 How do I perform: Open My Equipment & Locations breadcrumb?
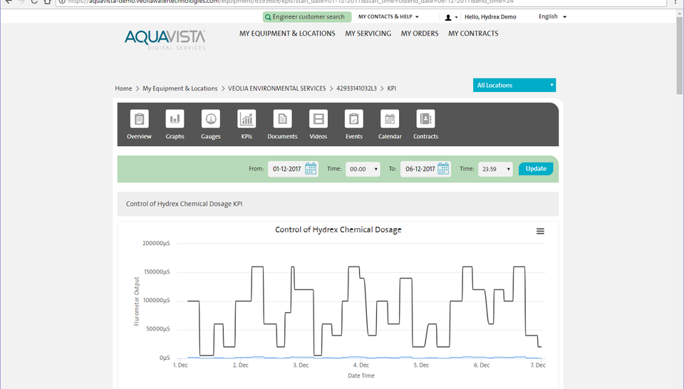point(180,88)
